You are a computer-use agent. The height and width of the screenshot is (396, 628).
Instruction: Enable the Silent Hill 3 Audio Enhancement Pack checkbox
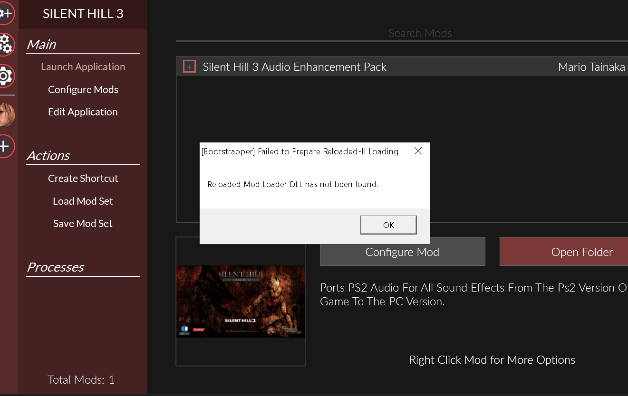click(x=189, y=67)
